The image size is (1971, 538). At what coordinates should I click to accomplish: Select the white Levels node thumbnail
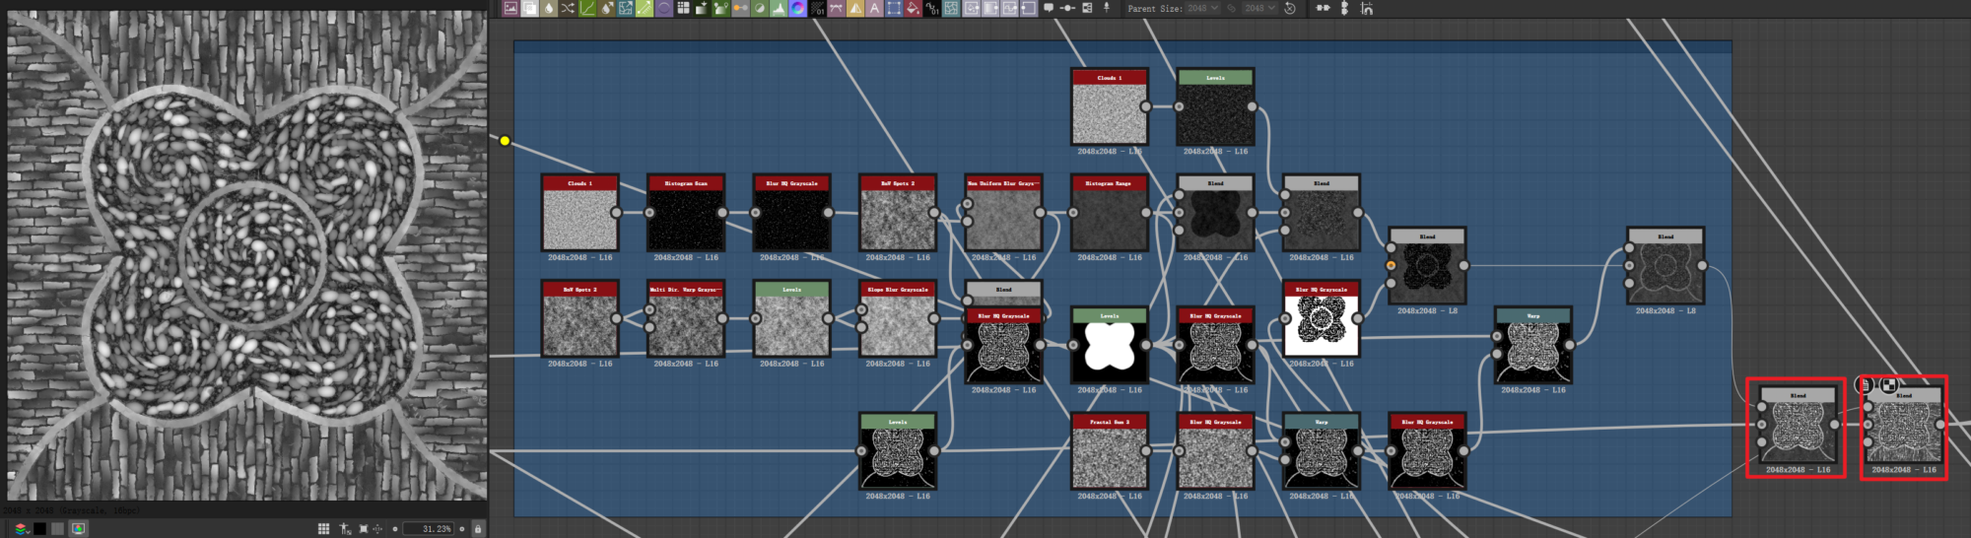click(x=1109, y=347)
